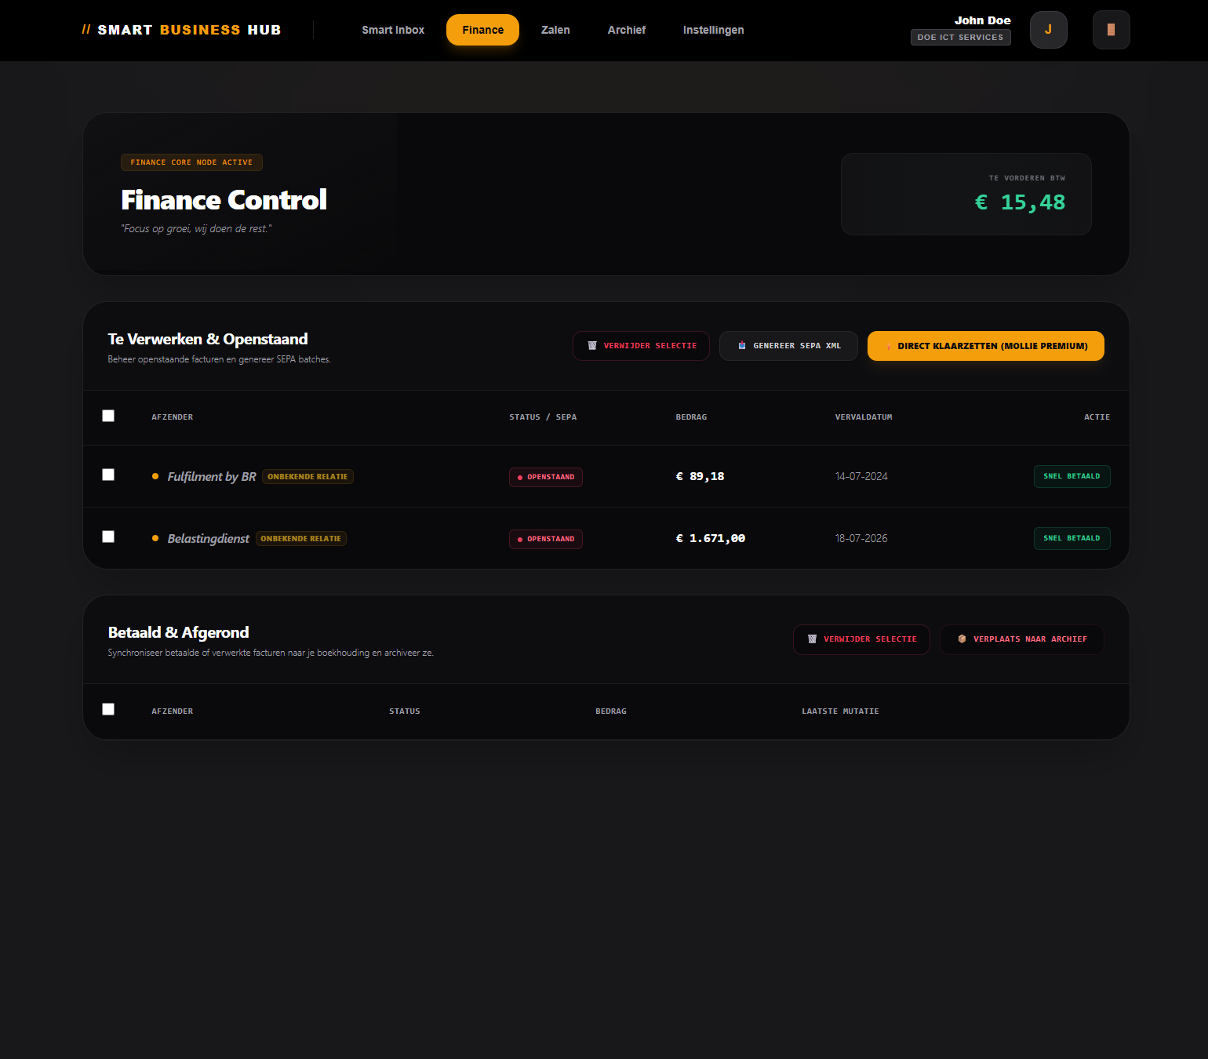Image resolution: width=1208 pixels, height=1059 pixels.
Task: Click the Smart Business Hub logo
Action: (181, 30)
